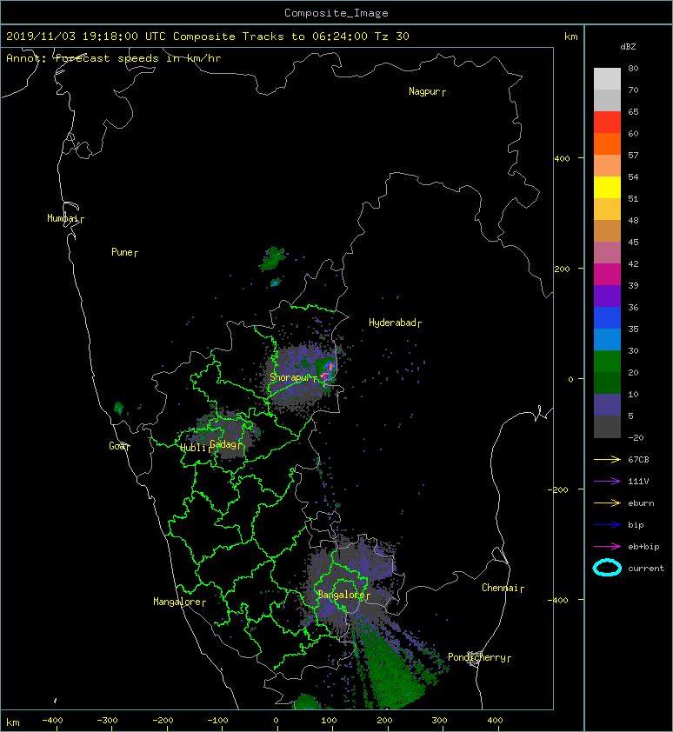This screenshot has width=673, height=732.
Task: Click the blue bip arrow legend symbol
Action: 607,525
